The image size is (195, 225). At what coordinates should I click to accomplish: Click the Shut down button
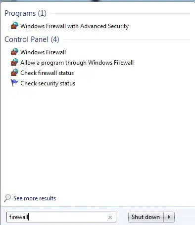(146, 217)
